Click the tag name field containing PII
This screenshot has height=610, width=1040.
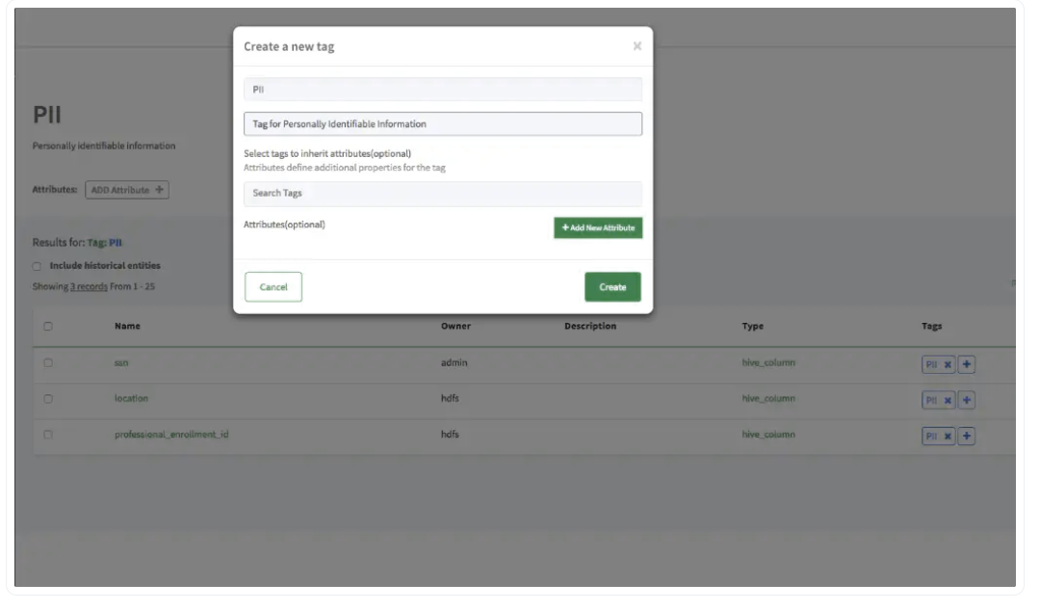click(x=442, y=90)
